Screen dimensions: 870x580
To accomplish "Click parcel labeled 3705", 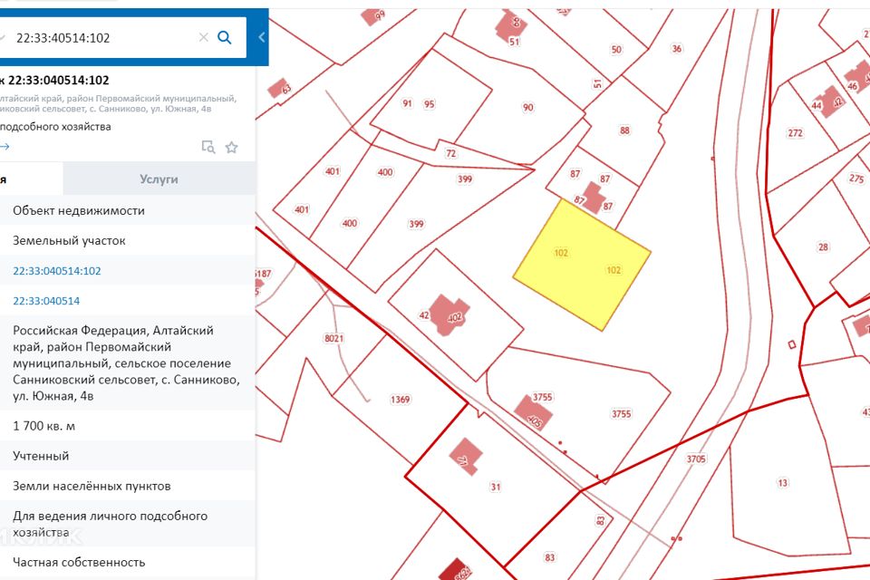I will [x=696, y=459].
